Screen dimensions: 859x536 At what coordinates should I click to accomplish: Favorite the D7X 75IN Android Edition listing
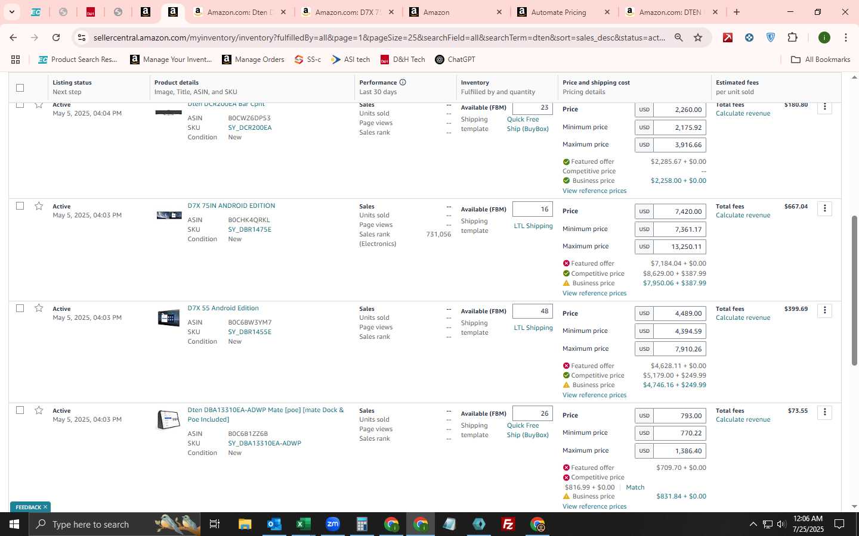pos(39,206)
